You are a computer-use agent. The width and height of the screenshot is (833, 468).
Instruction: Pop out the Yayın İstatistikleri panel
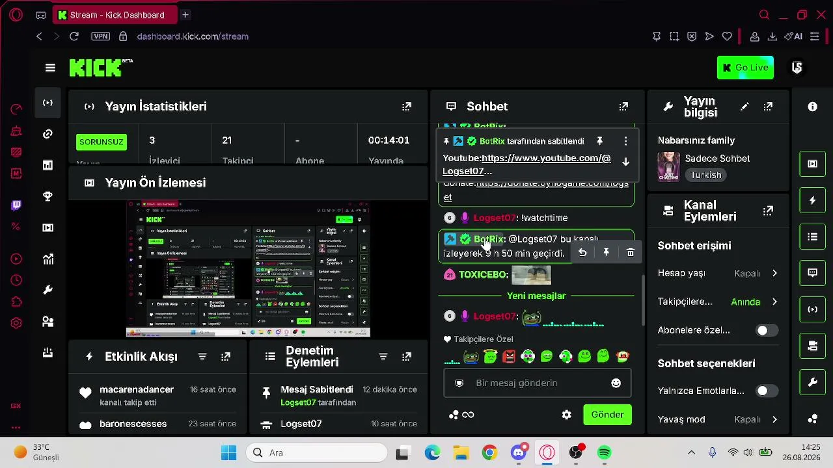[x=407, y=107]
